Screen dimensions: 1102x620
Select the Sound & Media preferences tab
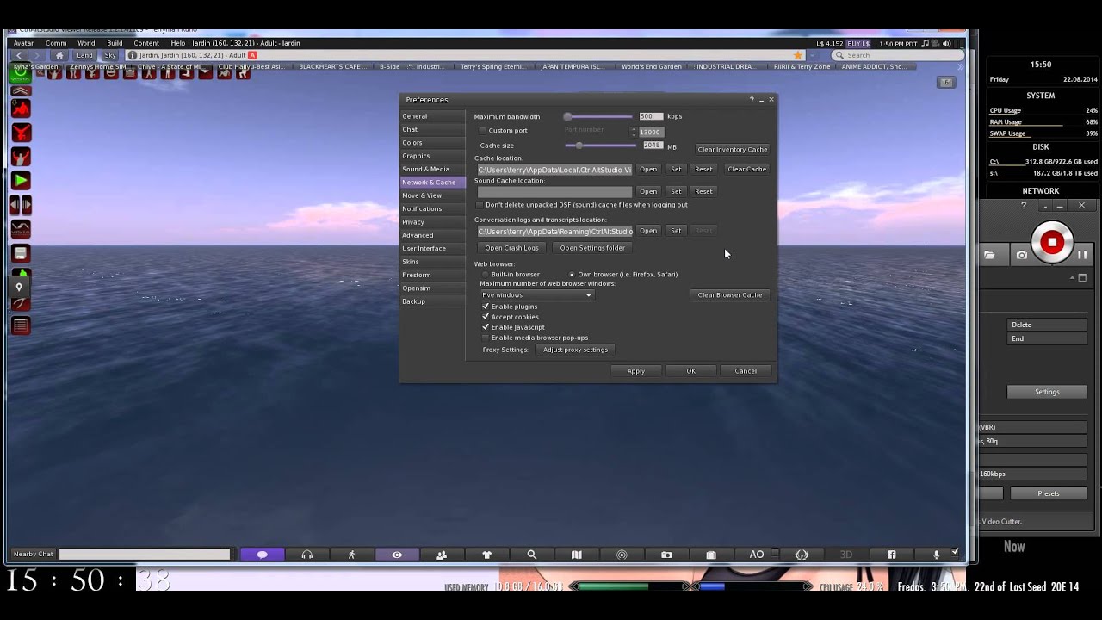(433, 169)
